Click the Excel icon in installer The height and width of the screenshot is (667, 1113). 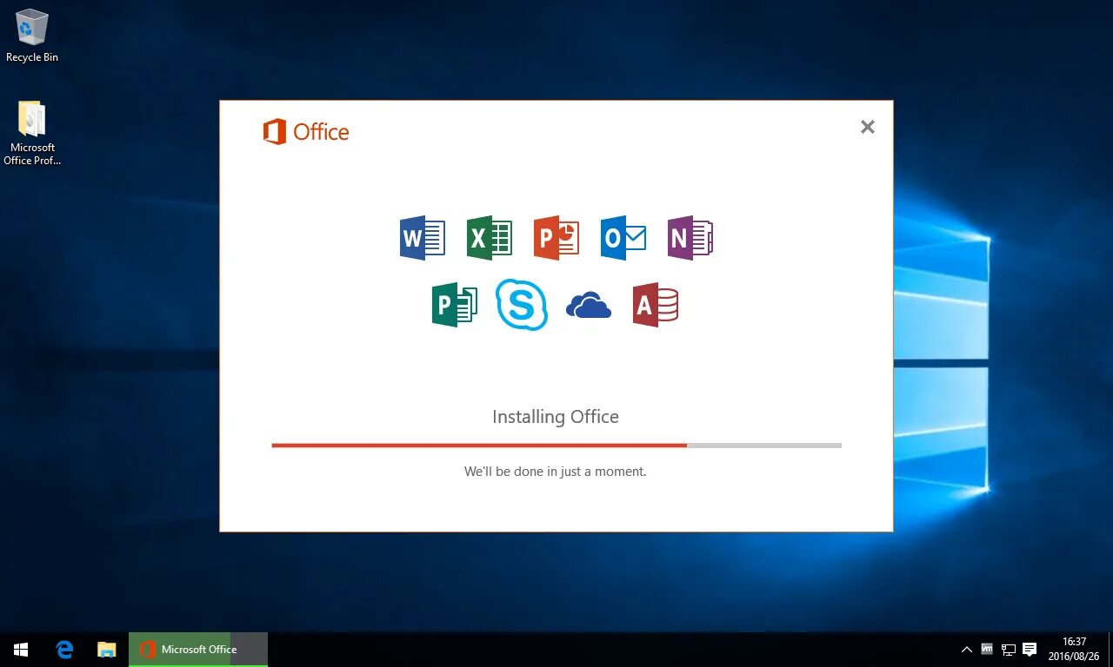pos(490,238)
